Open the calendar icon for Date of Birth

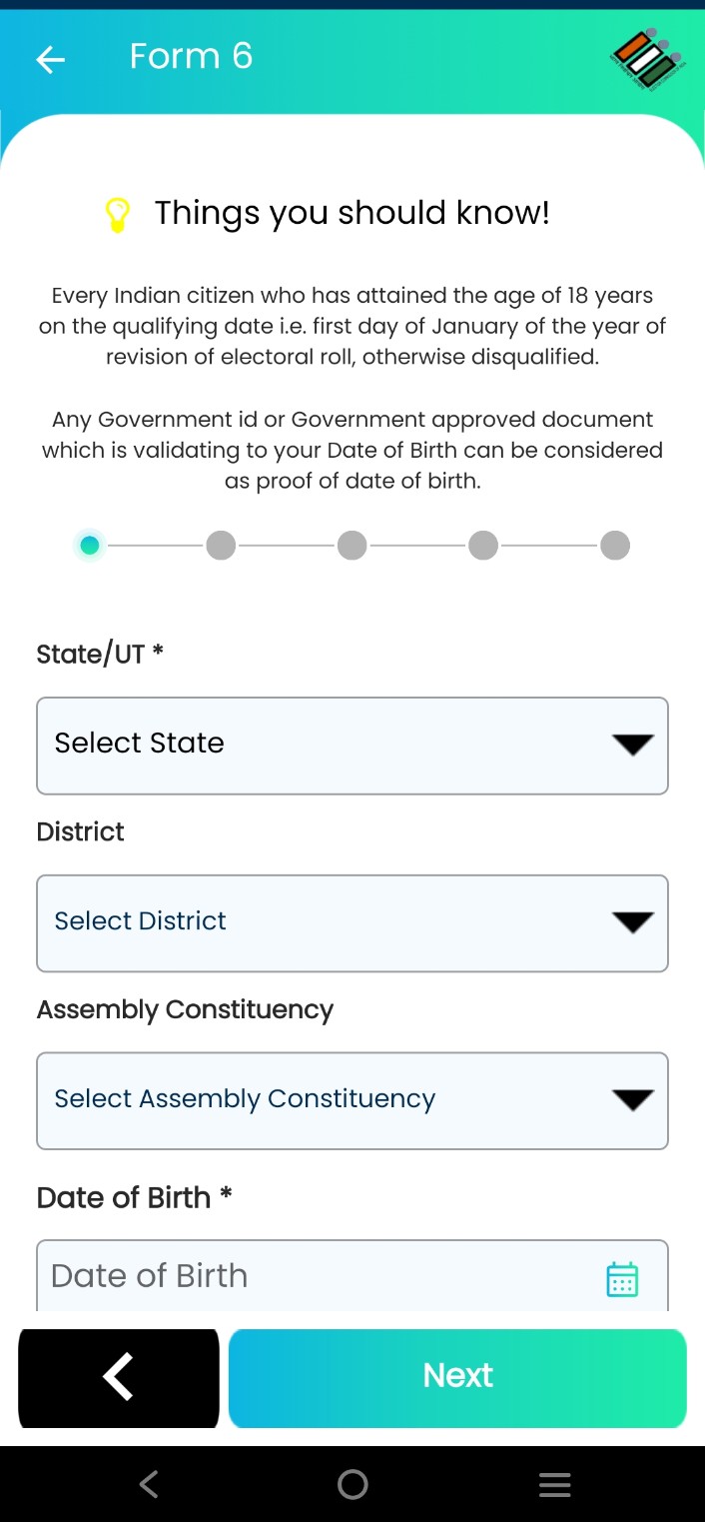[621, 1277]
